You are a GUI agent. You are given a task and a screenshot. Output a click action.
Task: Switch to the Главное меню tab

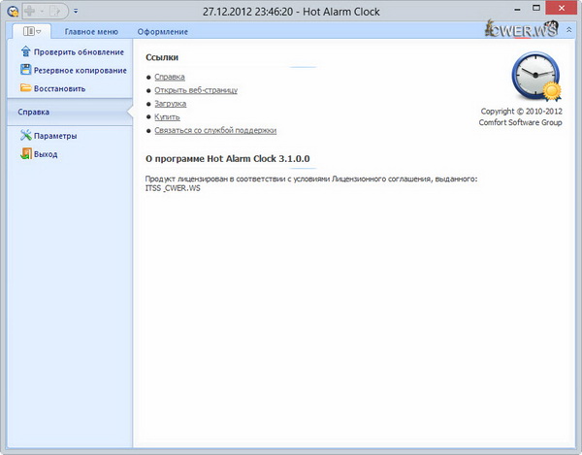pos(91,32)
